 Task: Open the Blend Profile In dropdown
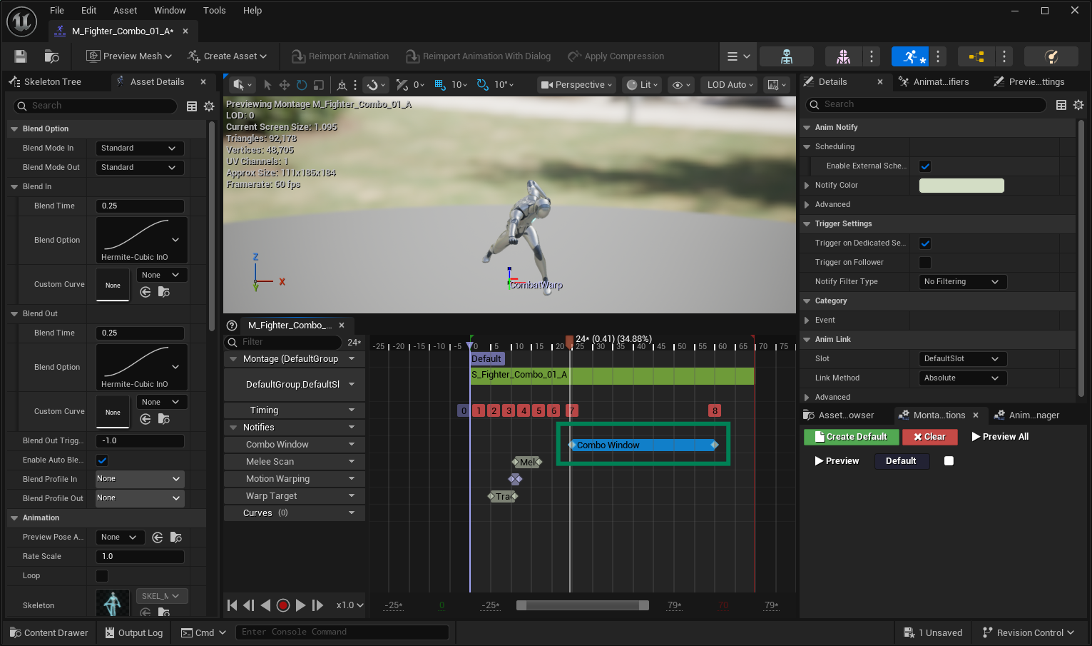[x=140, y=479]
